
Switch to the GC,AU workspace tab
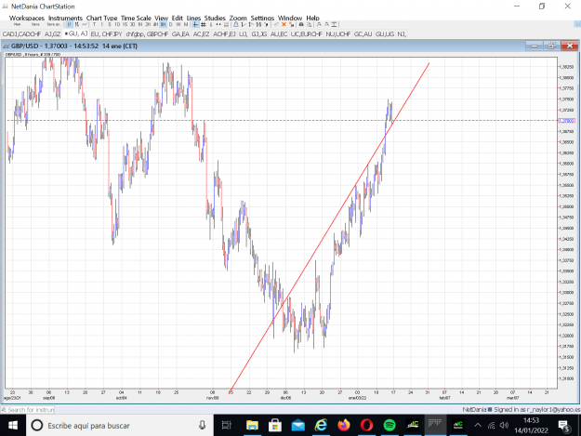pyautogui.click(x=363, y=34)
